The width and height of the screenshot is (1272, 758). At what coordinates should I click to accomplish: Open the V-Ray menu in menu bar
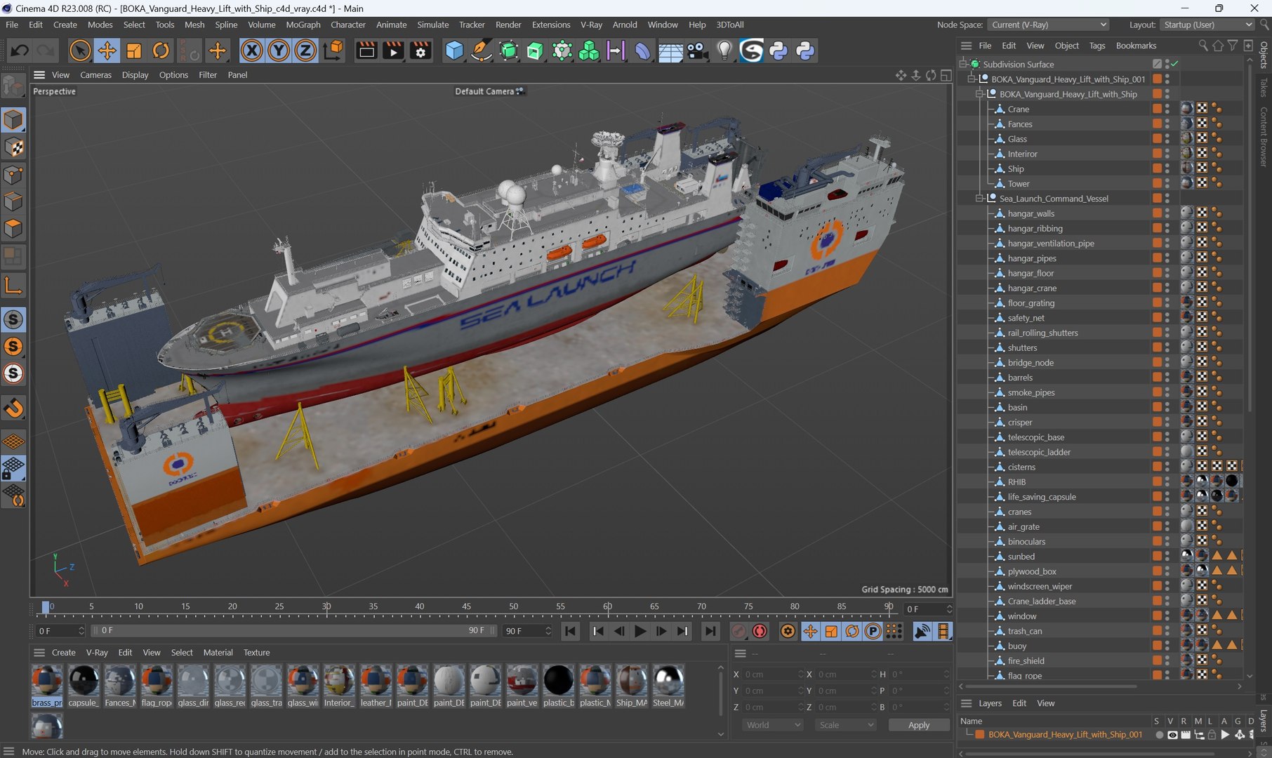click(x=591, y=25)
